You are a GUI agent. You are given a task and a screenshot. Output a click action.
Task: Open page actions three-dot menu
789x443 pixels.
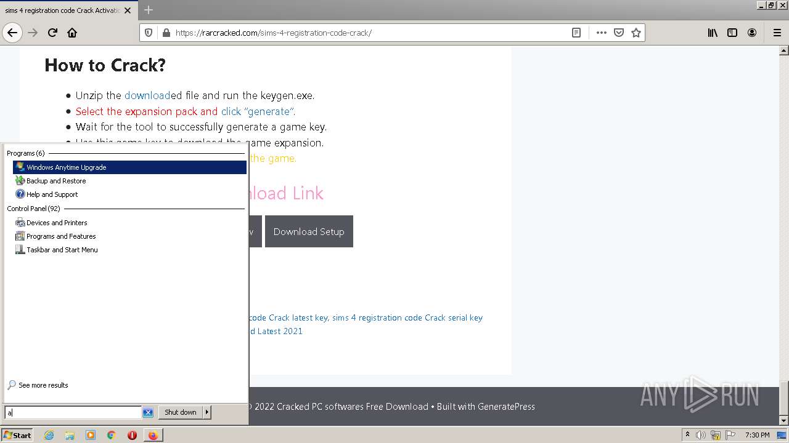[602, 33]
